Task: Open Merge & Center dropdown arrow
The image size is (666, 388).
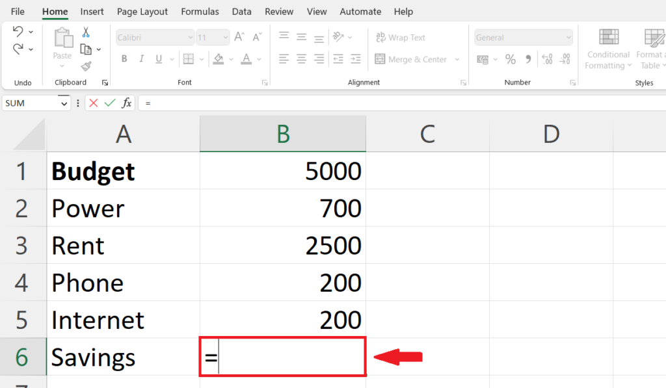Action: [x=457, y=59]
